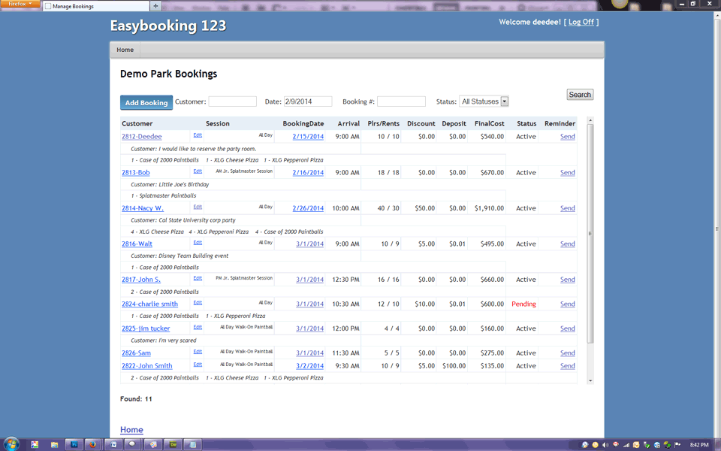721x451 pixels.
Task: Send reminder for 2825-jim tucker
Action: coord(568,328)
